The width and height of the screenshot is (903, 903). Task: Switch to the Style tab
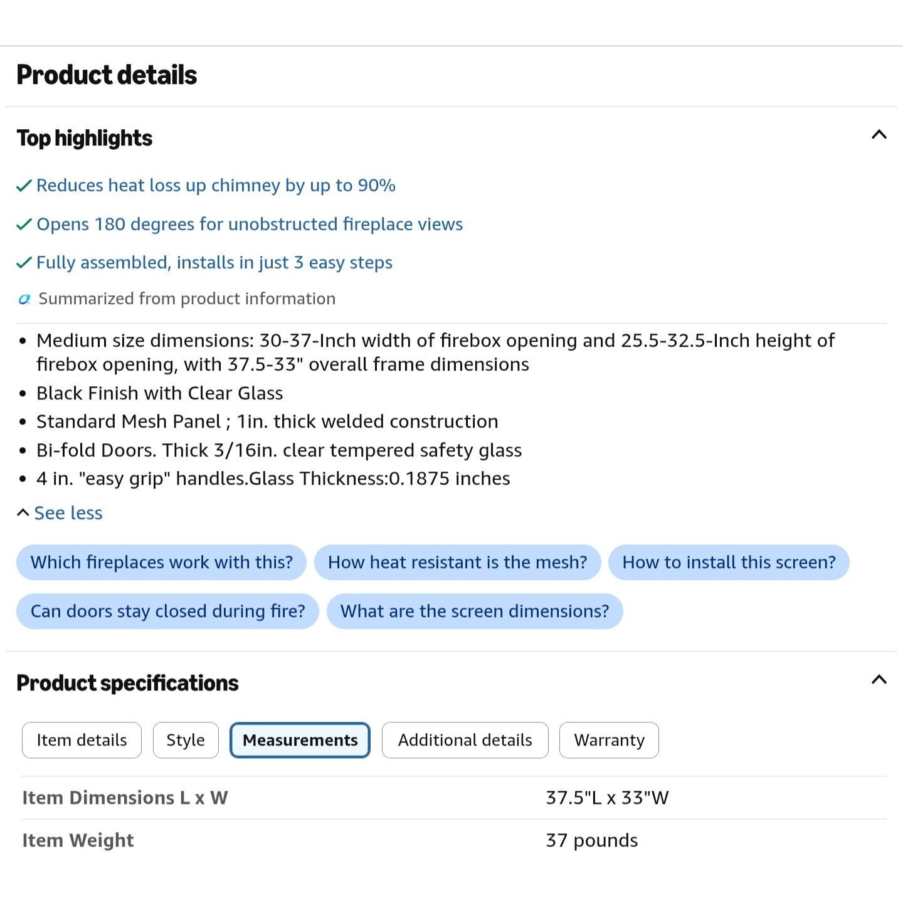pos(186,740)
